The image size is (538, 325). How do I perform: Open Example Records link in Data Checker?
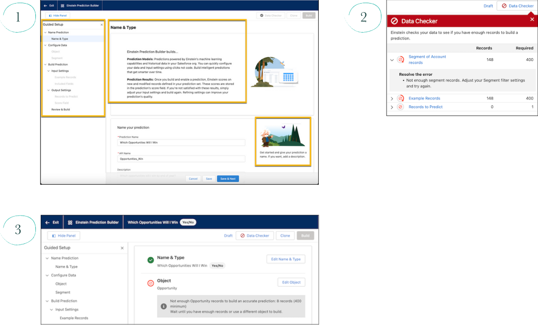tap(425, 98)
